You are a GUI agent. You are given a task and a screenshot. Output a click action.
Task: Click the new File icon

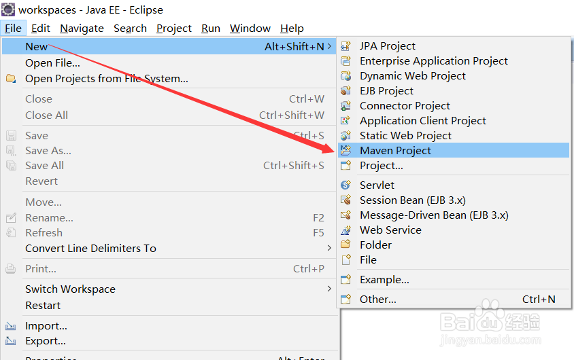point(346,259)
